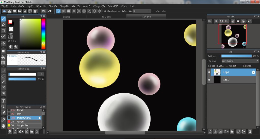Image resolution: width=260 pixels, height=139 pixels.
Task: Enable the concentric circle snap icon
Action: tap(84, 11)
